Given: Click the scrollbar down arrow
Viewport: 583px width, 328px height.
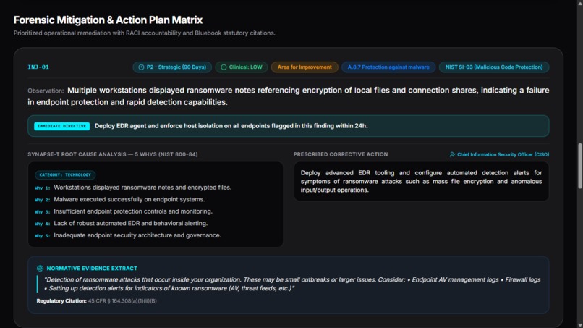Looking at the screenshot, I should click(580, 325).
